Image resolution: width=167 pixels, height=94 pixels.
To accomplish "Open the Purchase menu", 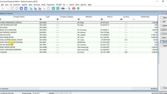I will 37,5.
